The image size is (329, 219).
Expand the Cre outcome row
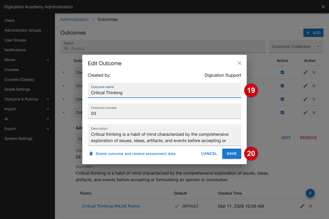tap(64, 99)
